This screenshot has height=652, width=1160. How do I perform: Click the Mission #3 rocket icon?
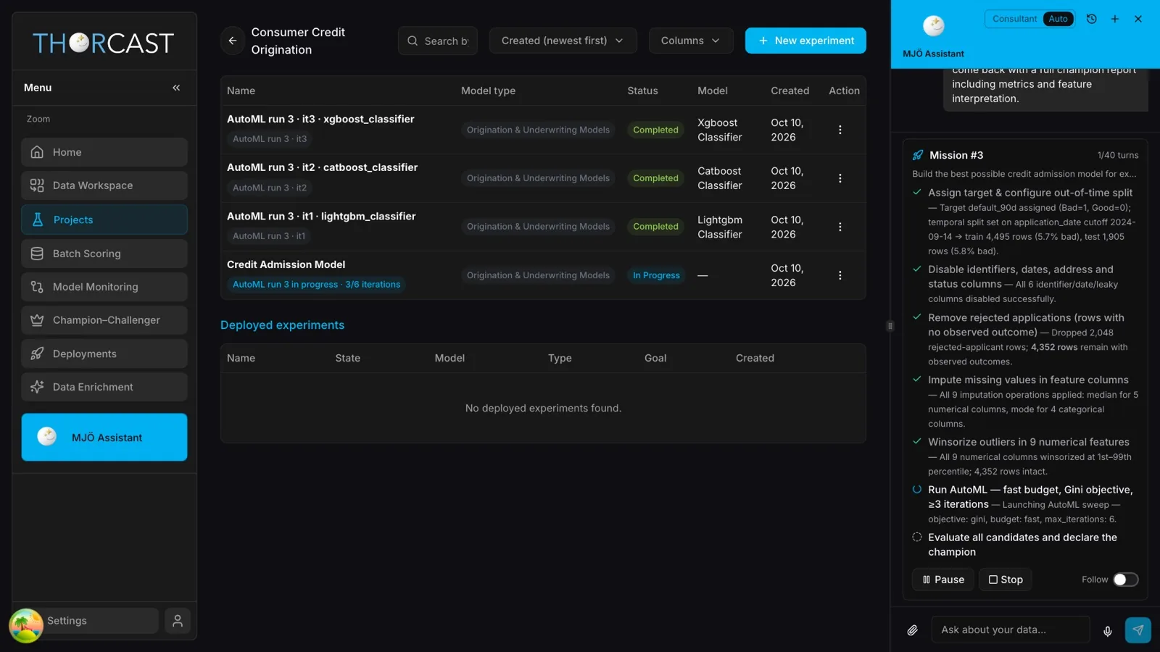918,155
